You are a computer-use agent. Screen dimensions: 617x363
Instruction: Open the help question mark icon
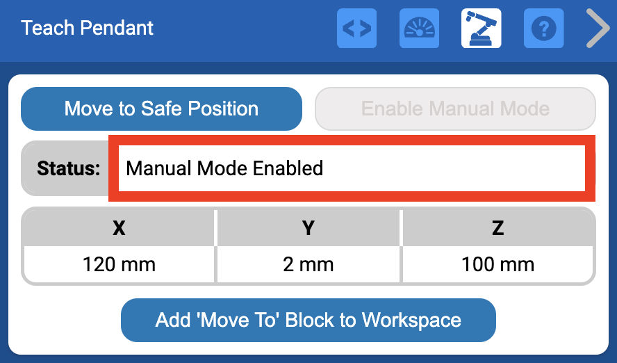543,29
